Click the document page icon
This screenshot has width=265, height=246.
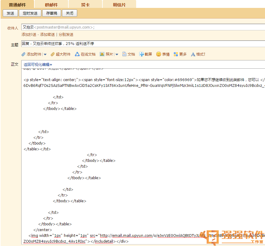(124, 54)
